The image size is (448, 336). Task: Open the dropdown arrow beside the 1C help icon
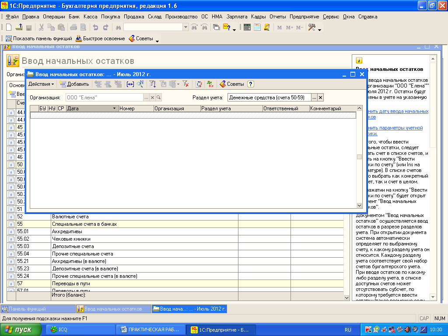pyautogui.click(x=234, y=30)
